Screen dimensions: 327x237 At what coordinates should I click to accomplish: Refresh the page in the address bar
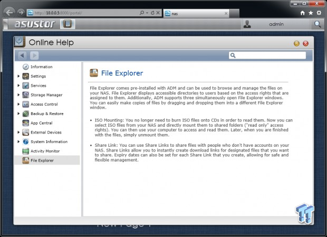point(152,13)
